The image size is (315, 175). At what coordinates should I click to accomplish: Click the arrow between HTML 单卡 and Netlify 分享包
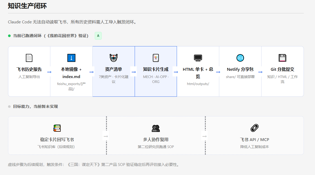(218, 72)
